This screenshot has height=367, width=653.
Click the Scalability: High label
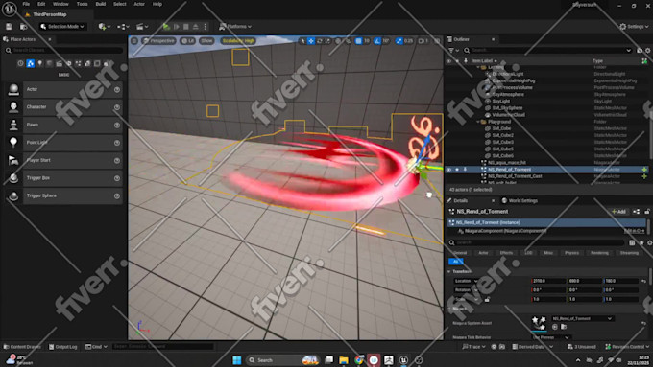coord(238,41)
